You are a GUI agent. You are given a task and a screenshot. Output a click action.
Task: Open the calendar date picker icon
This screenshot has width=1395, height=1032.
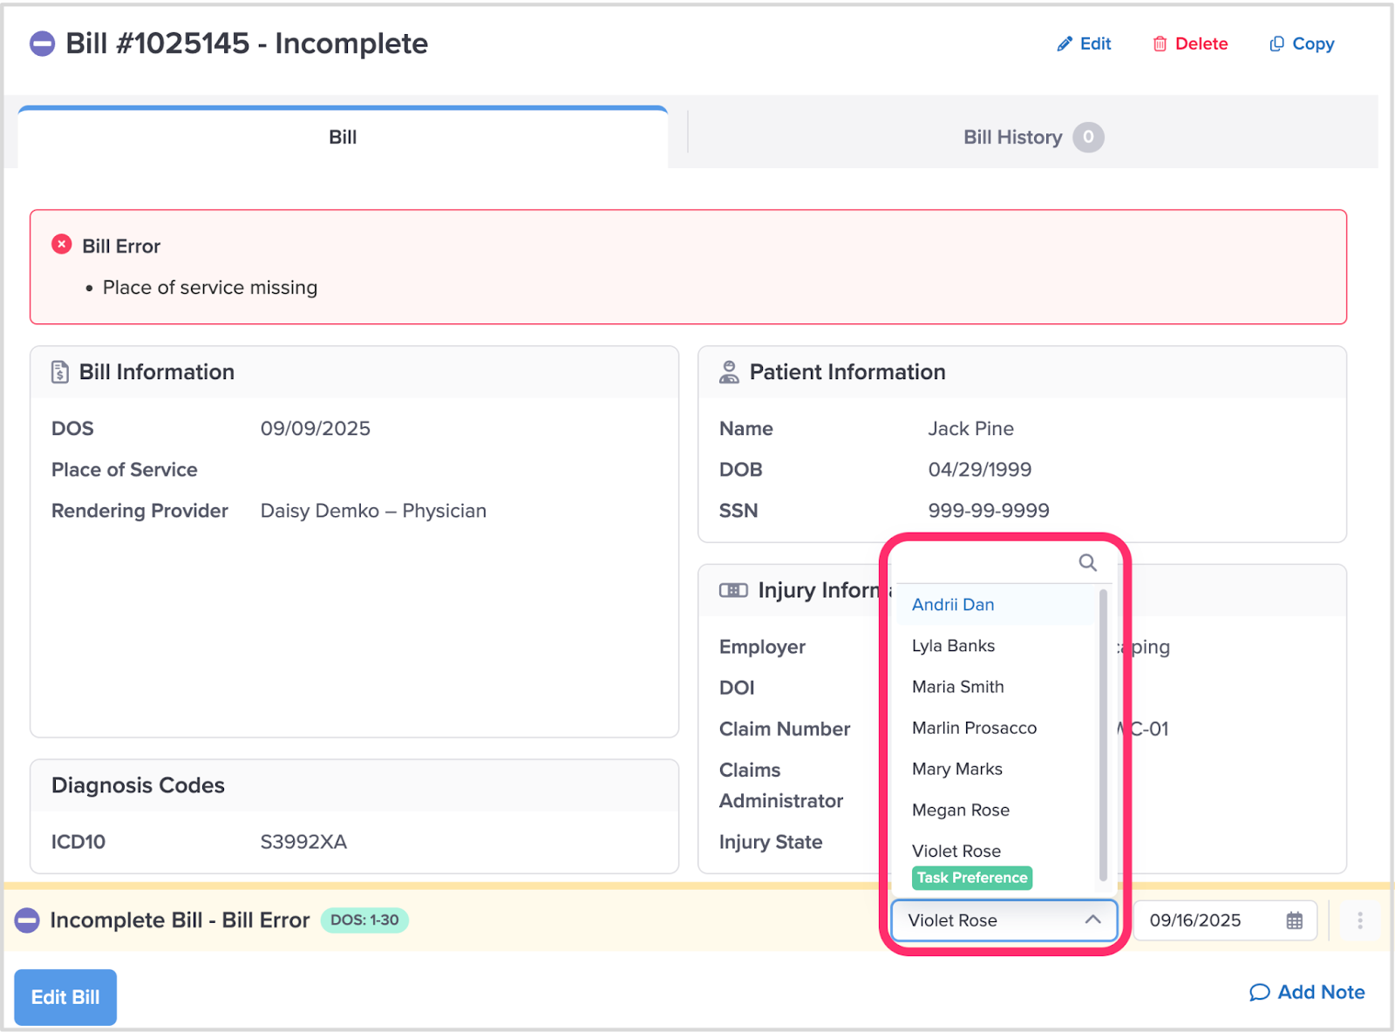point(1294,920)
